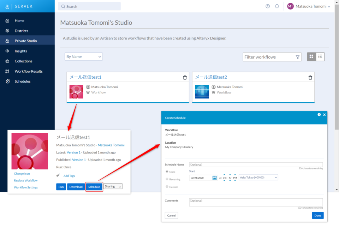Open the メール送信test2 workflow title link
This screenshot has width=339, height=228.
[211, 77]
